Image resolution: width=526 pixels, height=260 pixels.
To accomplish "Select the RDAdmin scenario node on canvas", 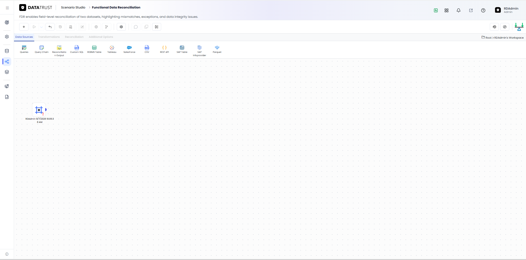I will pos(39,110).
